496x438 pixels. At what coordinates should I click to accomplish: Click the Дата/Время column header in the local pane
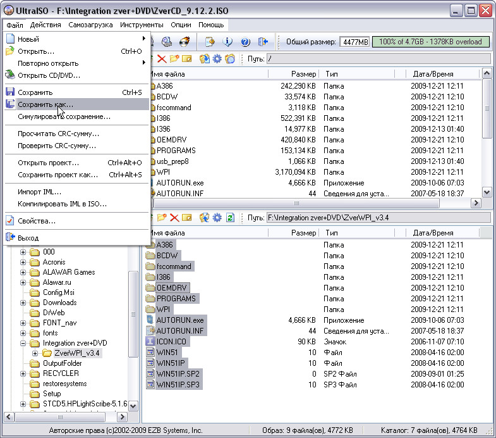tap(442, 233)
